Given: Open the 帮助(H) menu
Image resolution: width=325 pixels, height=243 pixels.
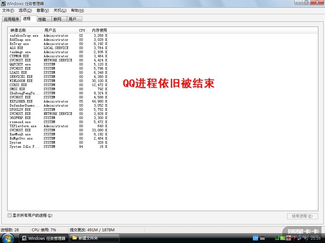Looking at the screenshot, I should 77,10.
